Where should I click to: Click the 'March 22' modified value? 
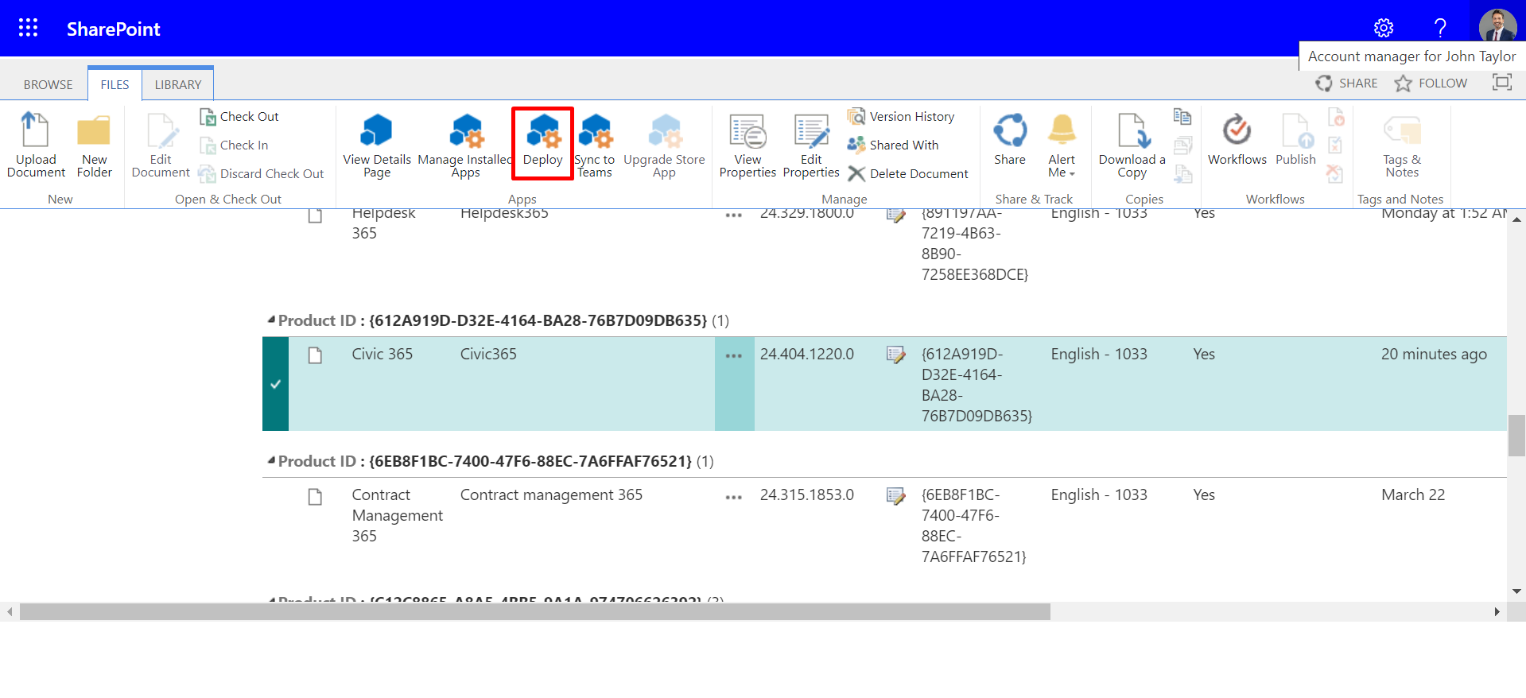click(1413, 494)
